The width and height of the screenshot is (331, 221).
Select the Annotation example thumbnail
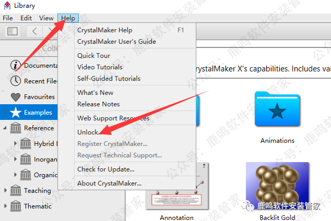click(176, 186)
